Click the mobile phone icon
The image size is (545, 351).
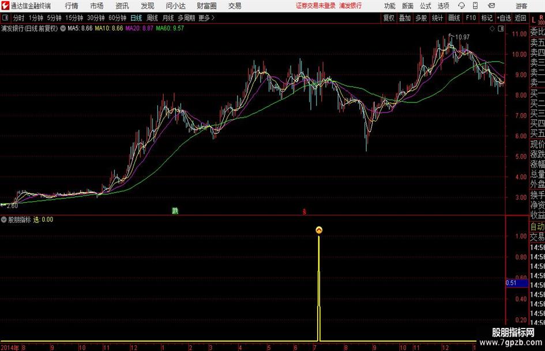coord(475,6)
